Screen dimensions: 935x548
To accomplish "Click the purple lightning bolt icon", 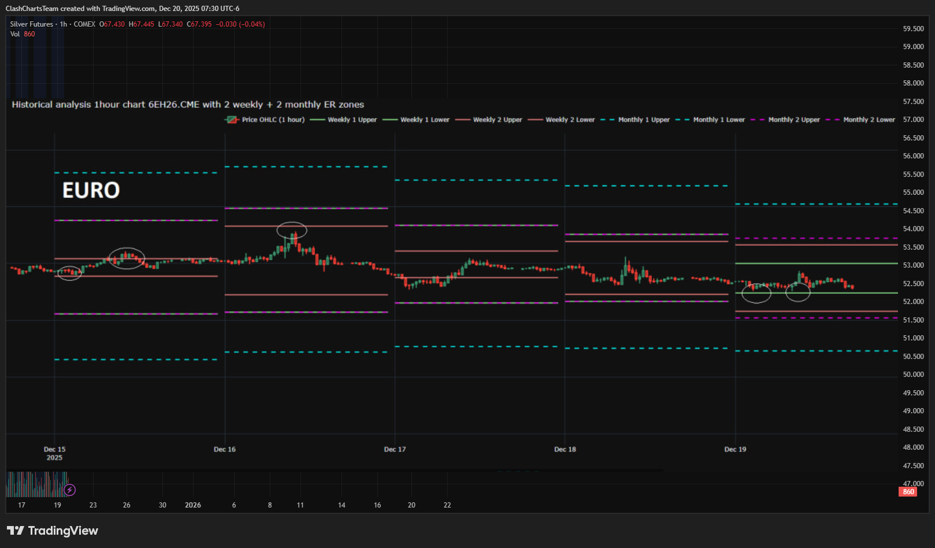I will (69, 490).
